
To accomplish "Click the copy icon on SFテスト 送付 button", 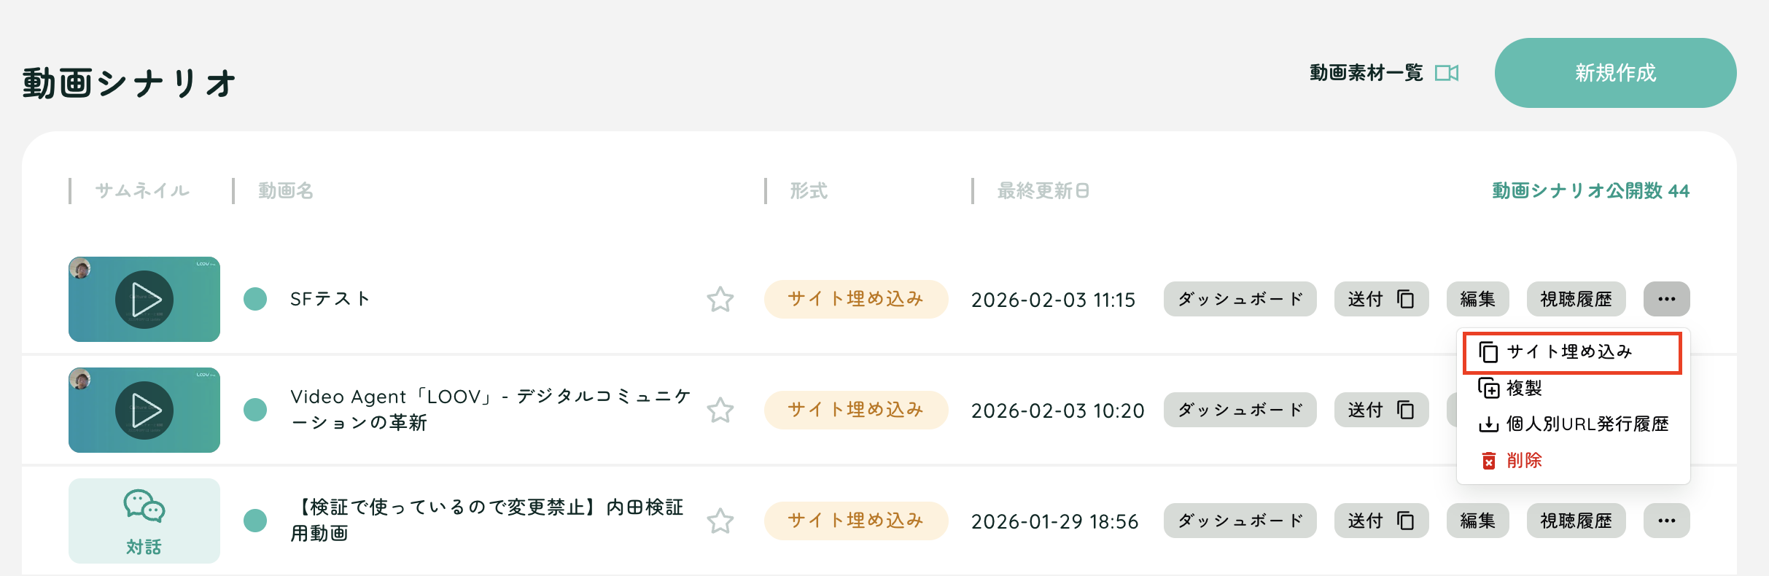I will click(1405, 299).
